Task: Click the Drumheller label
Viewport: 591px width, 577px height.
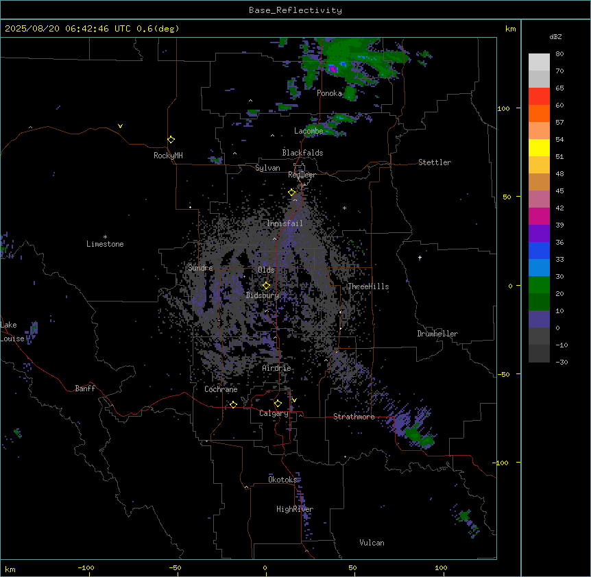Action: [x=437, y=334]
